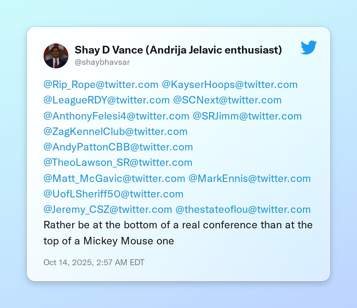Open the @SCNext mention
357x308 pixels.
coord(227,100)
